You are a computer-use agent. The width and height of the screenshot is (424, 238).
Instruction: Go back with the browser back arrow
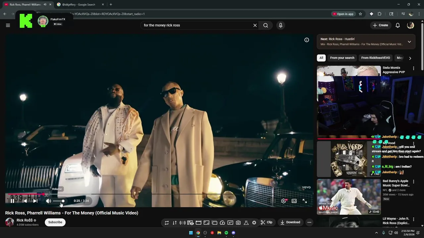point(5,14)
